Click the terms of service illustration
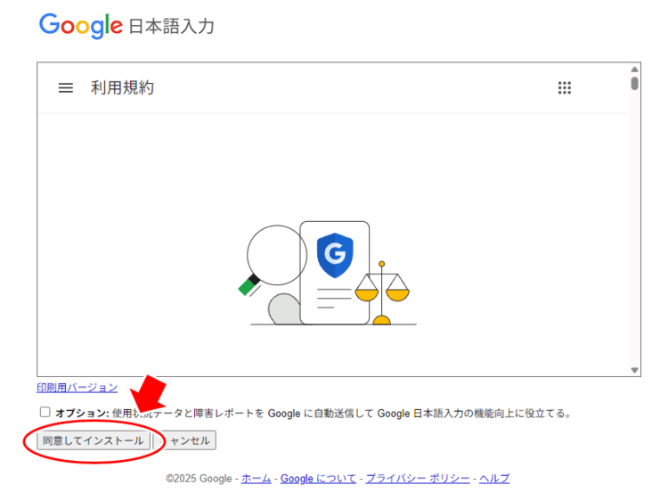Image resolution: width=668 pixels, height=493 pixels. point(328,273)
